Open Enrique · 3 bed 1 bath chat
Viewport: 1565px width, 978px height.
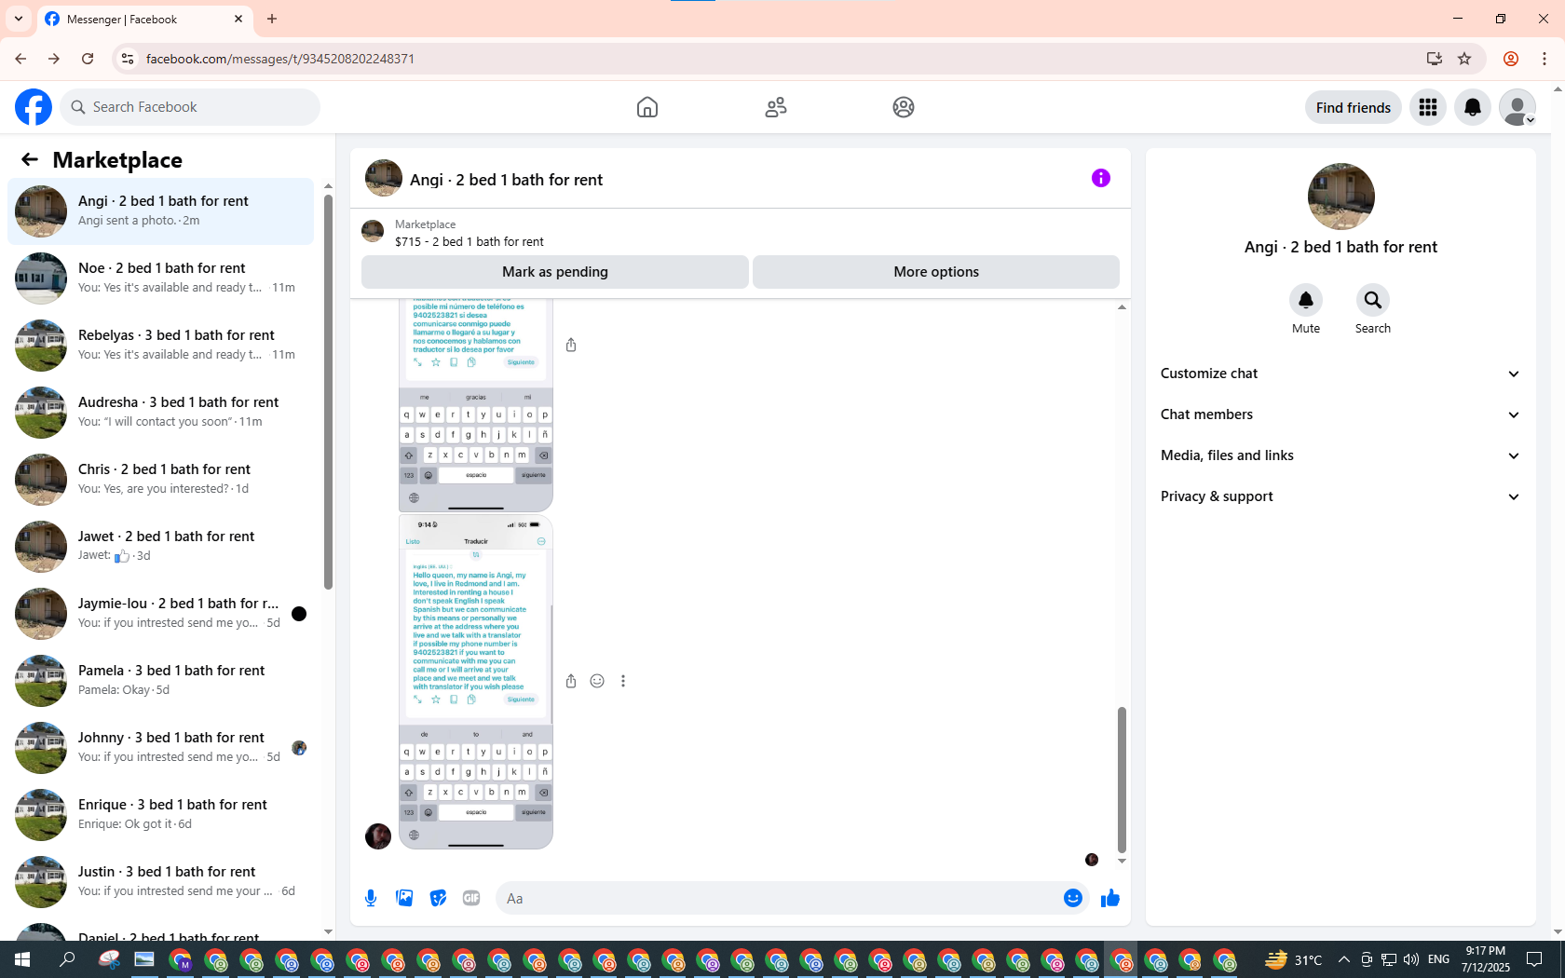point(160,815)
